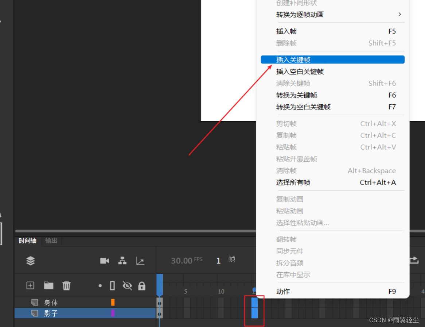Lock all layers
Image resolution: width=425 pixels, height=327 pixels.
(x=141, y=285)
